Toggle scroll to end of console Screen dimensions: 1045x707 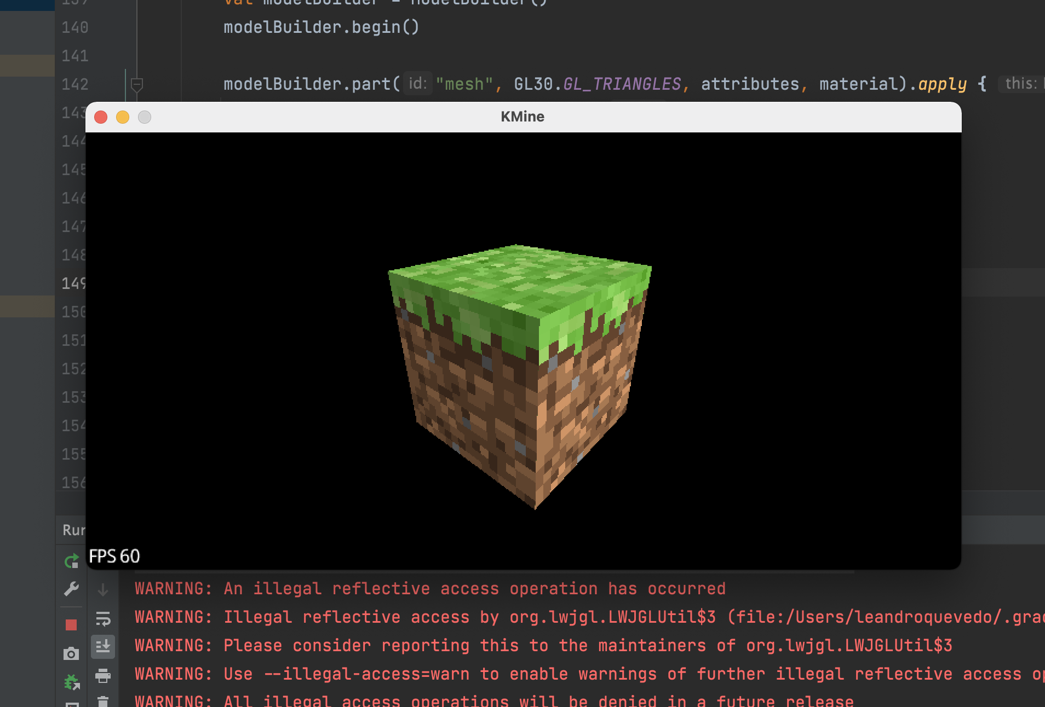click(103, 647)
